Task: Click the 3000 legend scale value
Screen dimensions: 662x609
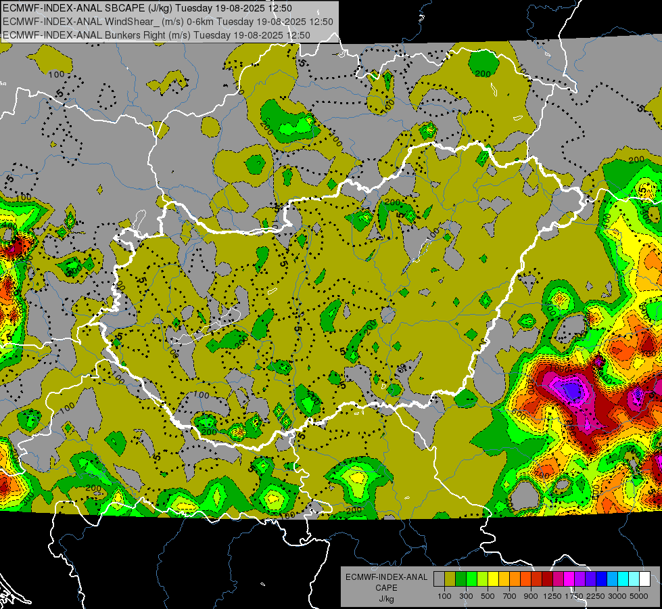Action: pos(617,596)
